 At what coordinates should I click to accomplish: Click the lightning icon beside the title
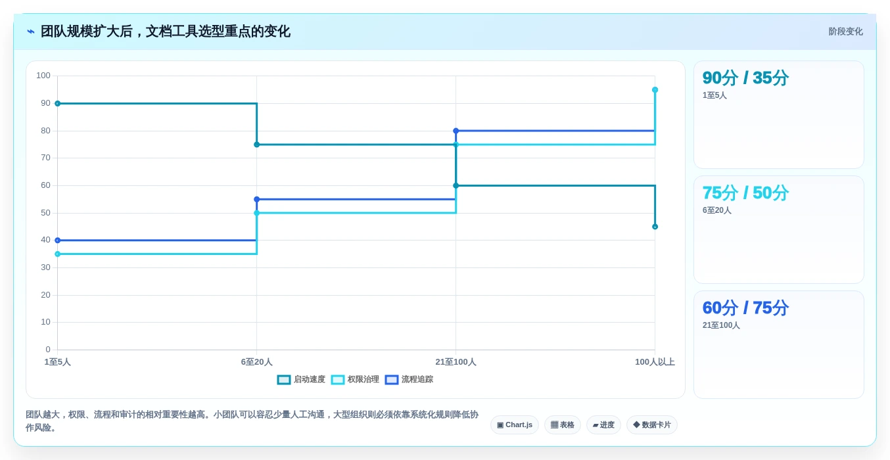31,32
